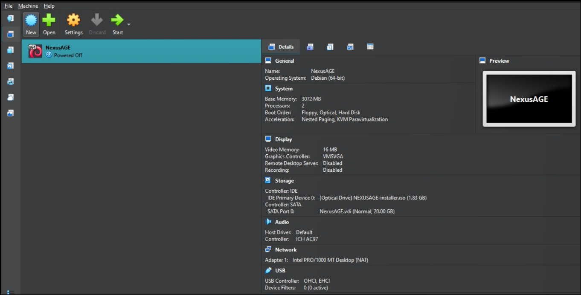Click the 'Floppy, Optical, Hard Disk' boot order
The image size is (581, 295).
pyautogui.click(x=331, y=113)
